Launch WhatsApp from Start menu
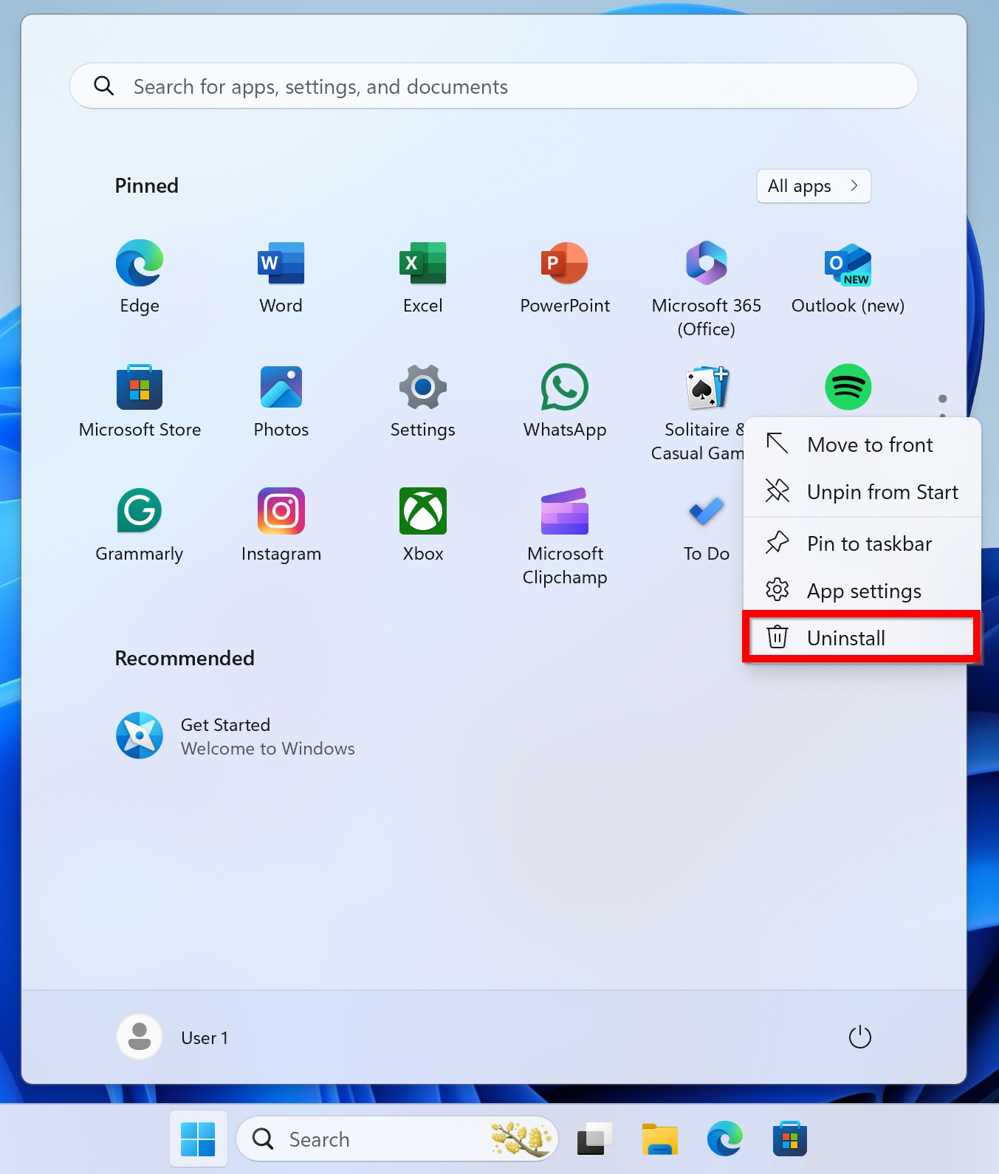 tap(565, 401)
